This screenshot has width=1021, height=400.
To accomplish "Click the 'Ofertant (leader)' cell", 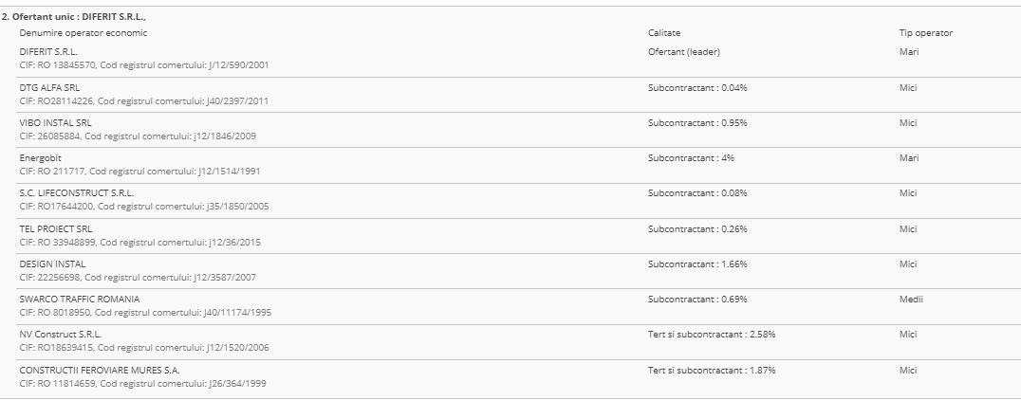I will coord(684,51).
